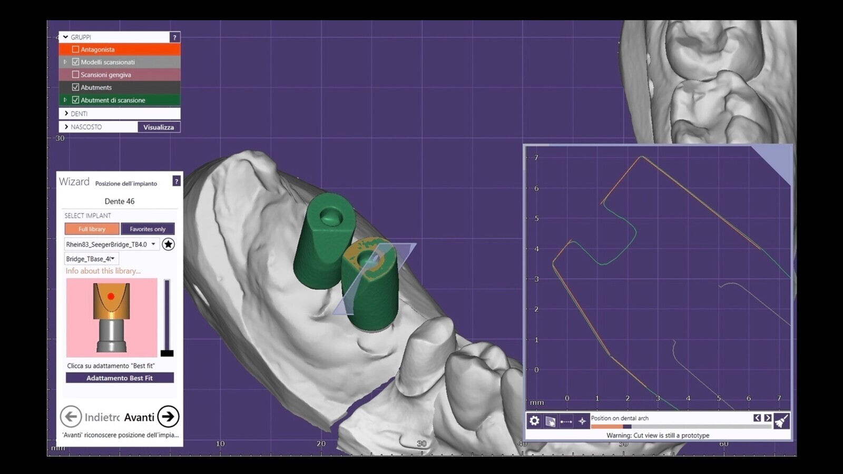
Task: Switch to Favorites only tab
Action: pyautogui.click(x=148, y=229)
